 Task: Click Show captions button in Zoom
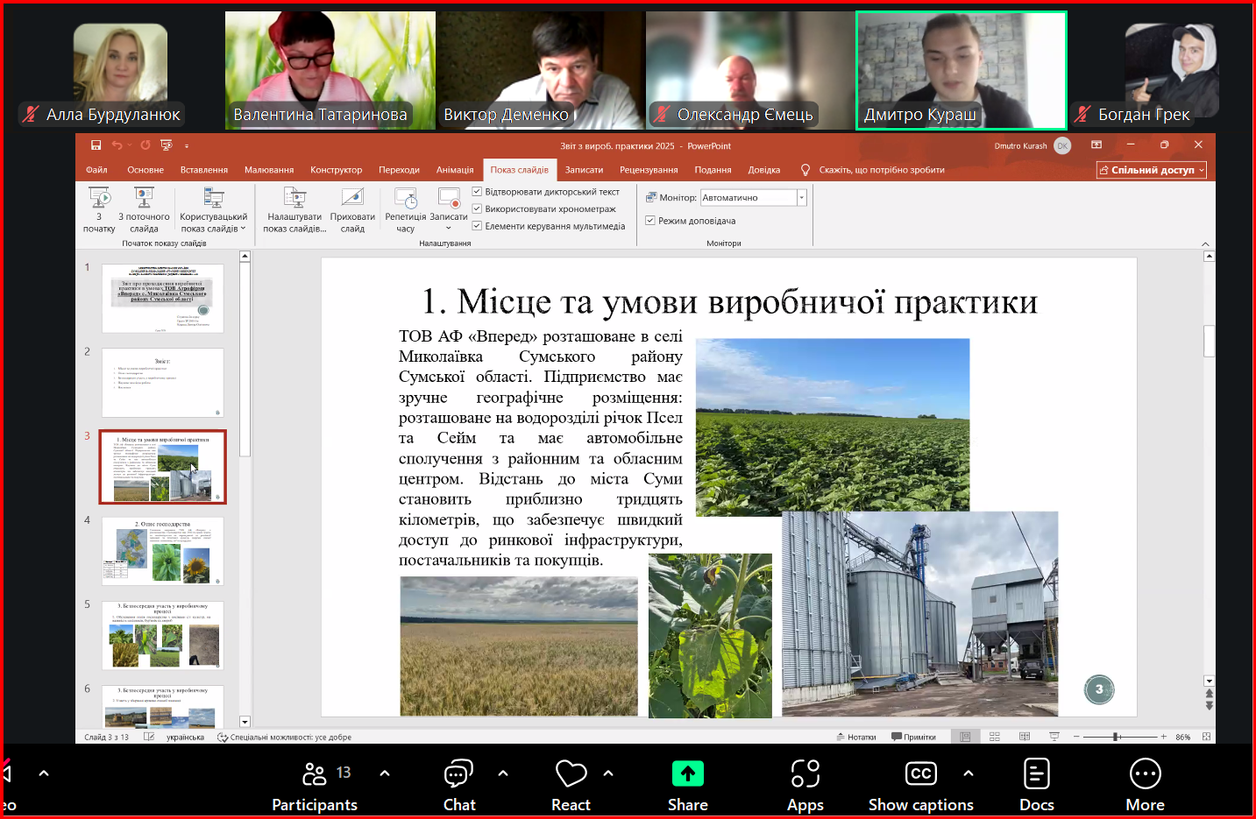point(920,784)
